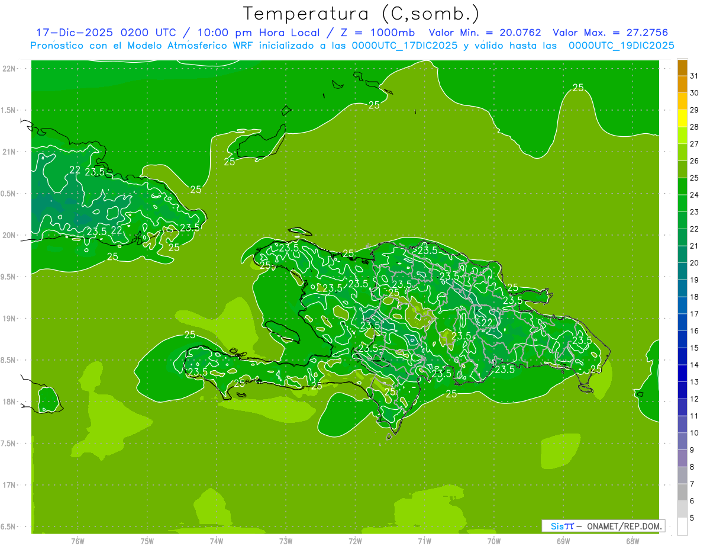710x549 pixels.
Task: Pick the blue swatch between 17 and 18
Action: point(682,306)
